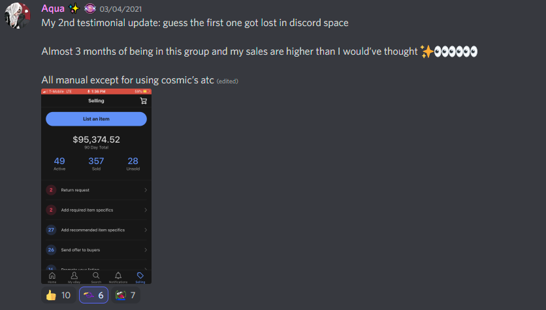The width and height of the screenshot is (546, 310).
Task: Click the Aqua username link
Action: [53, 8]
